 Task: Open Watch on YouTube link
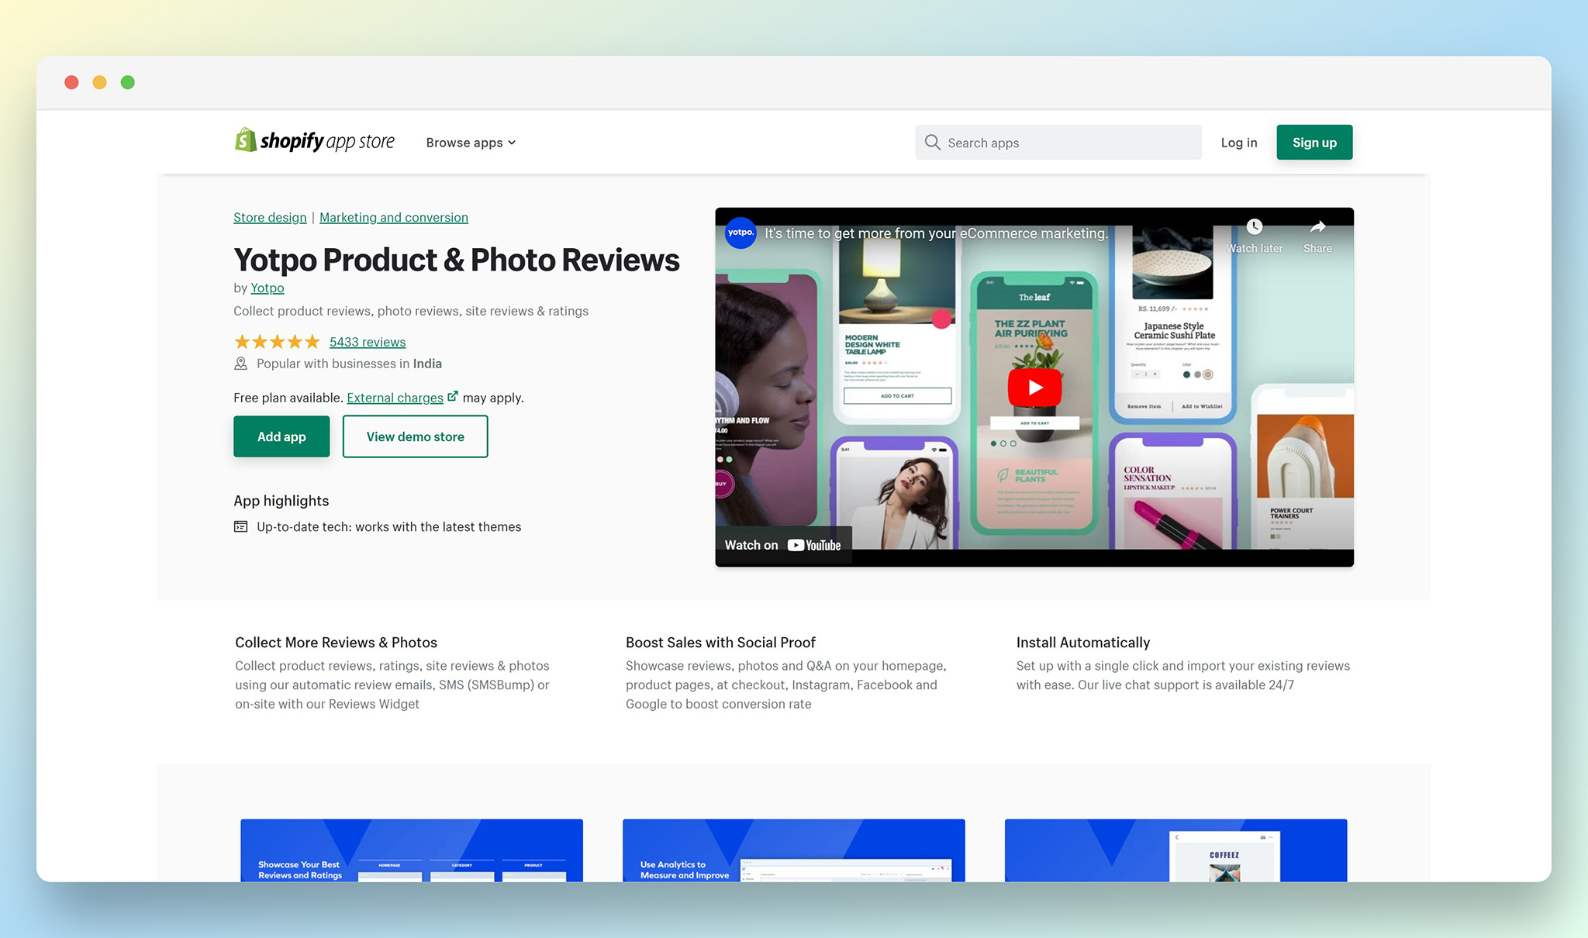coord(782,545)
